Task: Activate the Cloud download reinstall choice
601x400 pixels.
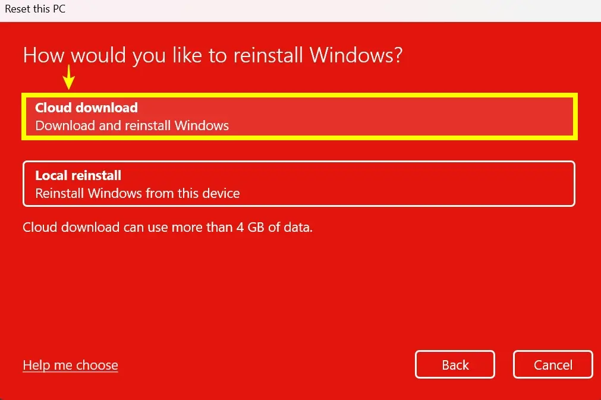Action: pos(299,116)
